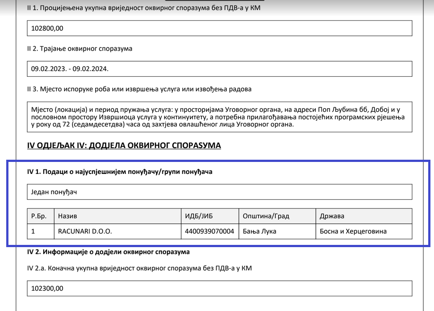
Task: Click table cell with row number '1'
Action: (x=41, y=231)
